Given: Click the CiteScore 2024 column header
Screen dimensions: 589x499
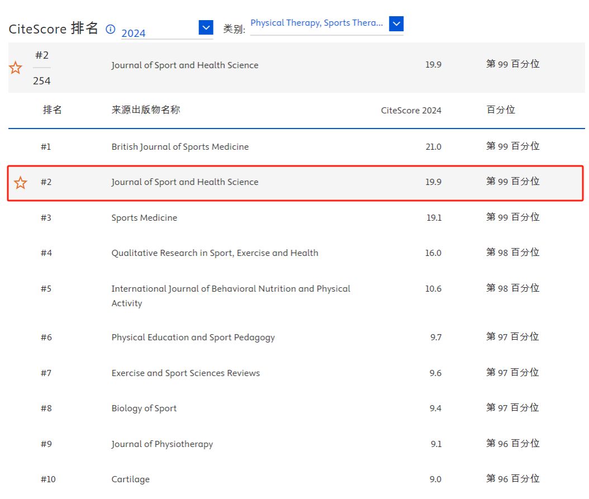Looking at the screenshot, I should [x=411, y=111].
